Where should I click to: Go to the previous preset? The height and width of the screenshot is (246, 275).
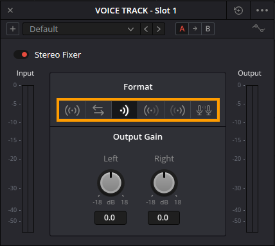click(x=146, y=29)
